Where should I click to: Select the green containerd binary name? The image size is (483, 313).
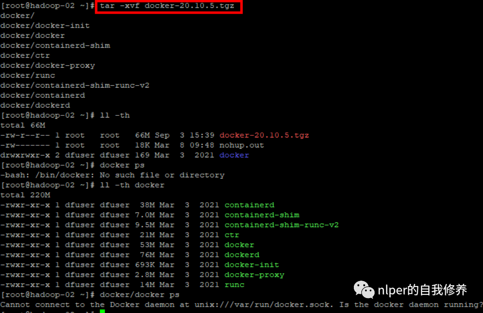tap(249, 205)
